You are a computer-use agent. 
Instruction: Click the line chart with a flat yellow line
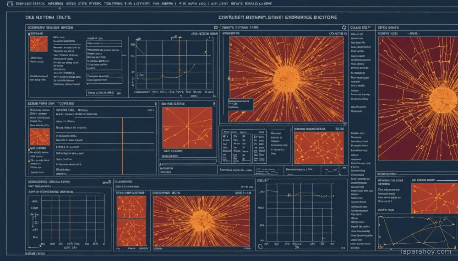pos(300,212)
